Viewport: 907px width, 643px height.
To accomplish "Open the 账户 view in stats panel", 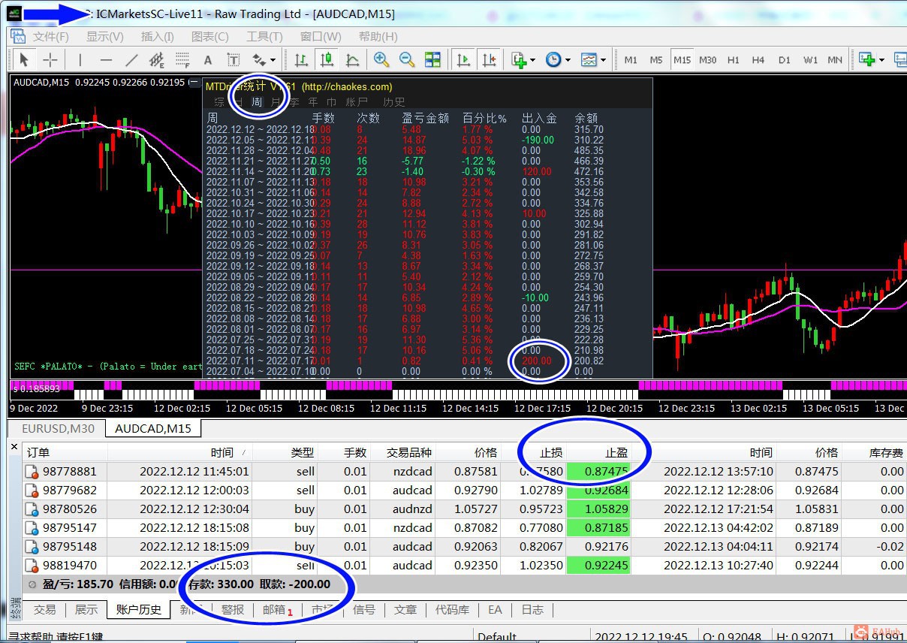I will pos(357,102).
